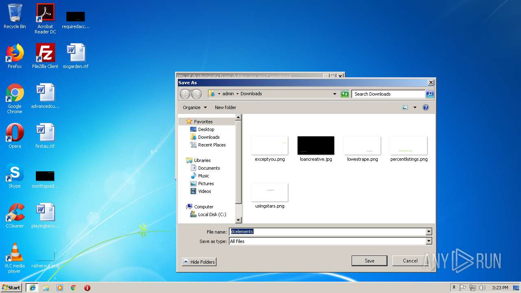The width and height of the screenshot is (521, 293).
Task: Expand the admin breadcrumb arrow
Action: point(237,94)
